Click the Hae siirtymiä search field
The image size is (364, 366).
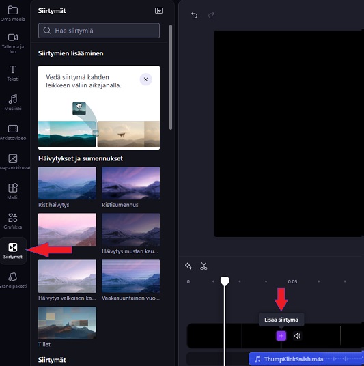click(x=99, y=31)
